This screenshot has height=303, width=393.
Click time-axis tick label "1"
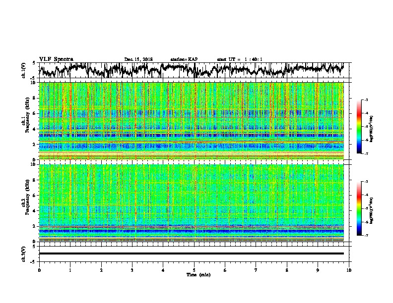[x=70, y=270]
